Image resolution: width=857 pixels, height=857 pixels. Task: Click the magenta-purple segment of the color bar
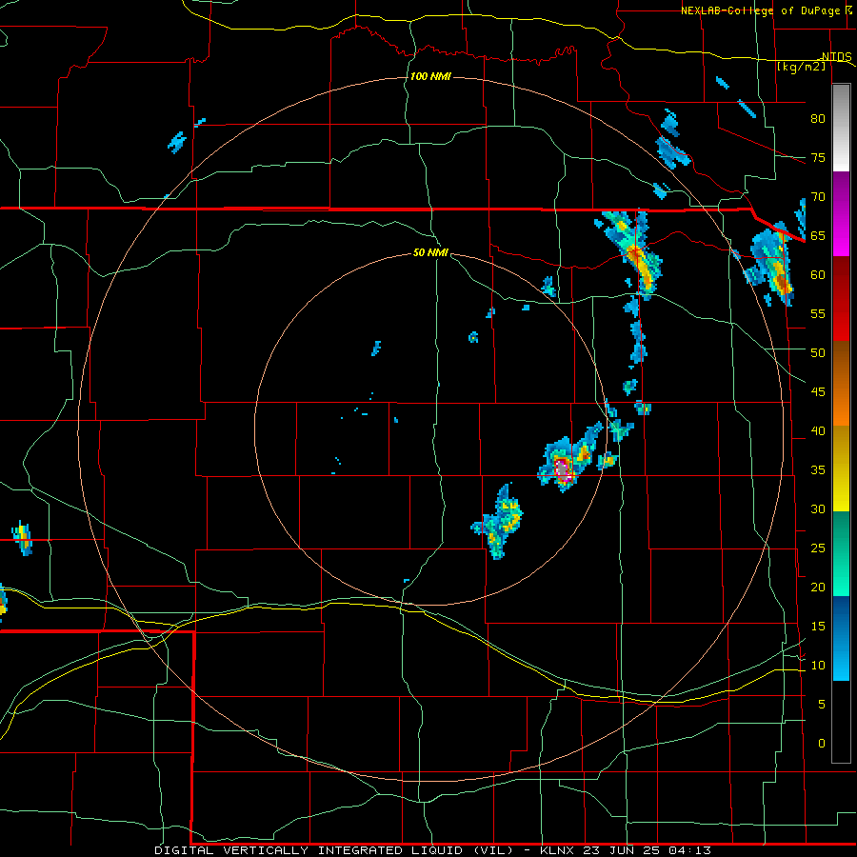pos(841,213)
